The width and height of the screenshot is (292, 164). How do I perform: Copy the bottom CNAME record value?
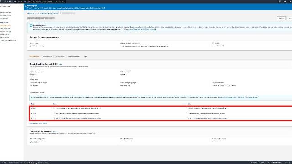pyautogui.click(x=189, y=118)
